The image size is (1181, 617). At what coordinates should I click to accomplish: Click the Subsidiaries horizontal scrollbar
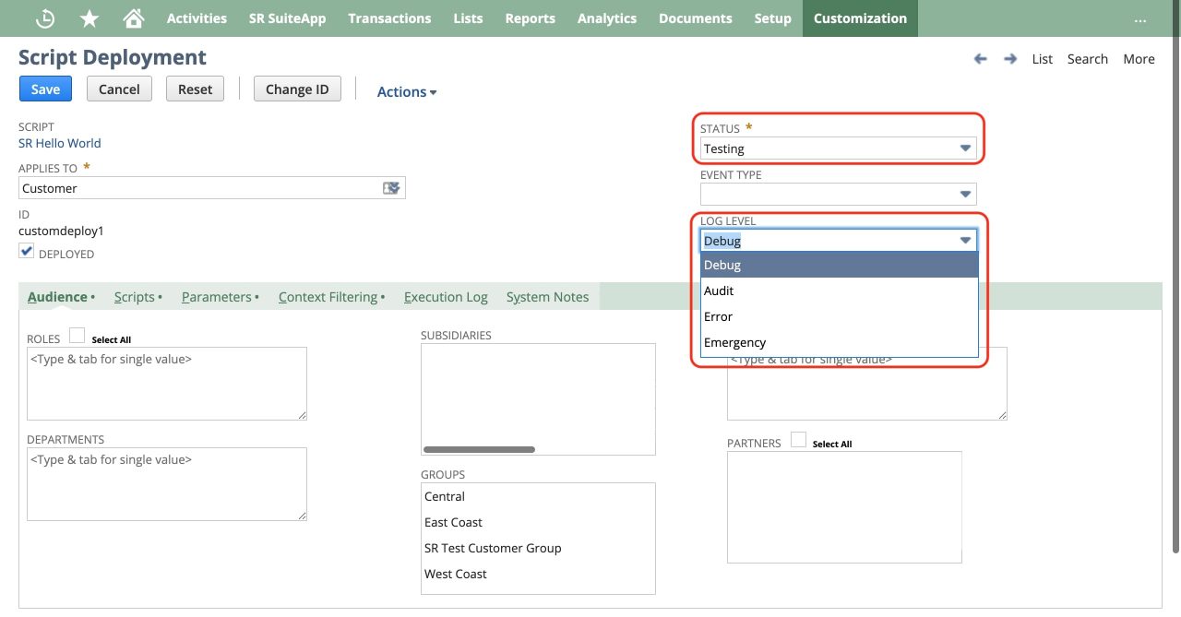point(479,450)
